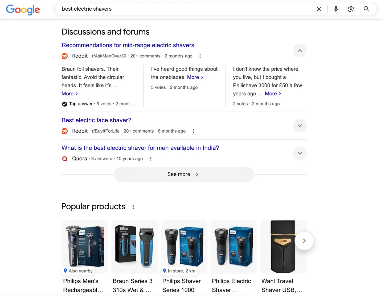This screenshot has width=381, height=296.
Task: Open more options for the r/BuyItForLife result
Action: 193,131
